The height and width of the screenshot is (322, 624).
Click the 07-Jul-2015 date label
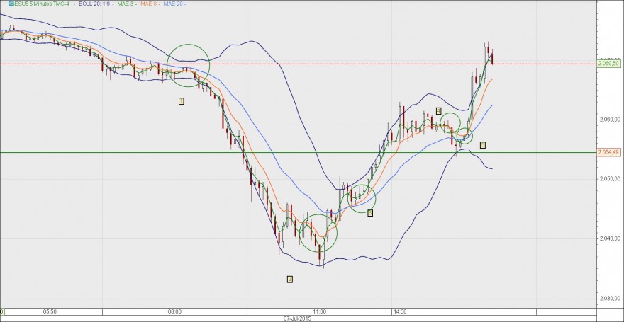[297, 318]
